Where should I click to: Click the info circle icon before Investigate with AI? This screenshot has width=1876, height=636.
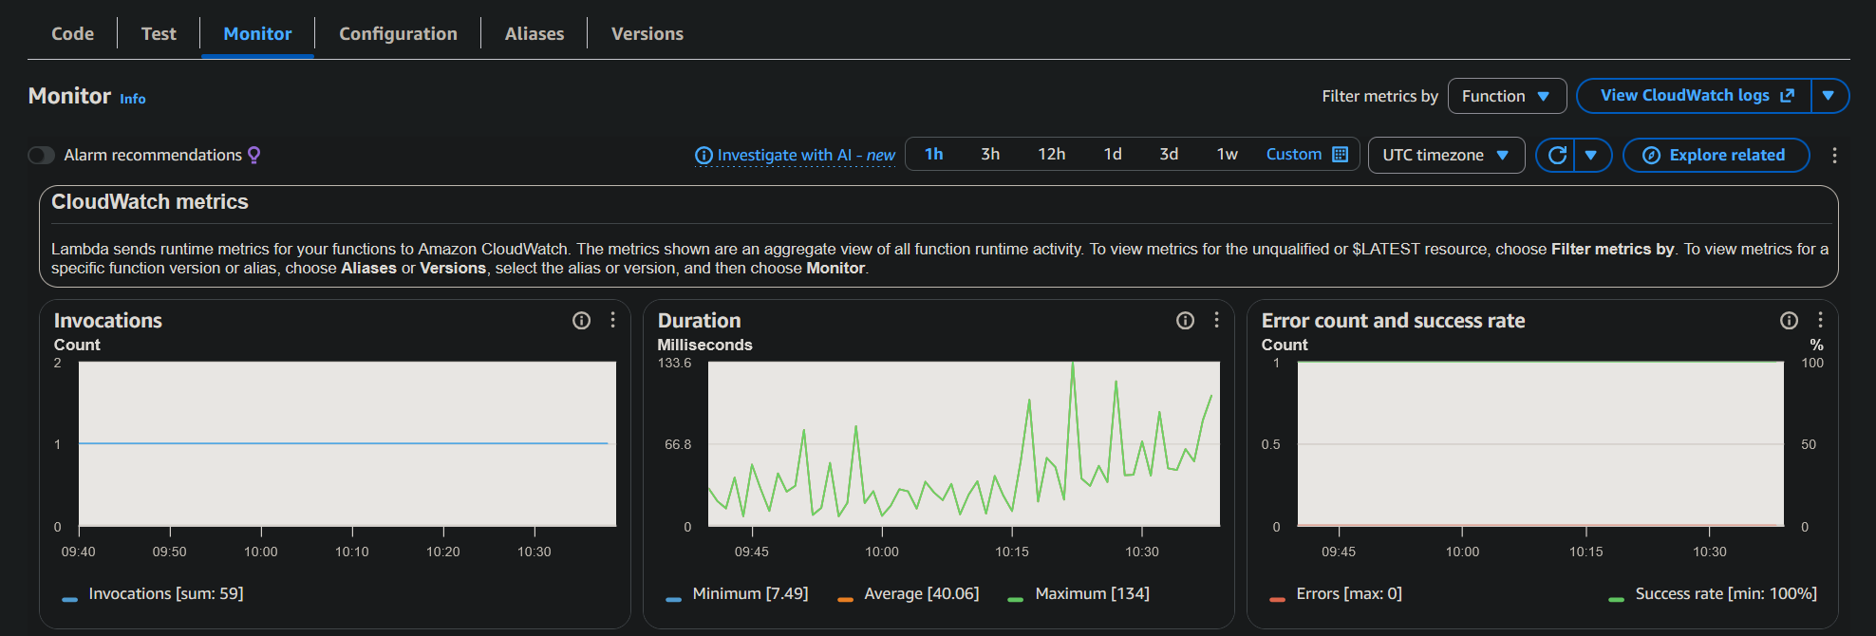(x=703, y=156)
